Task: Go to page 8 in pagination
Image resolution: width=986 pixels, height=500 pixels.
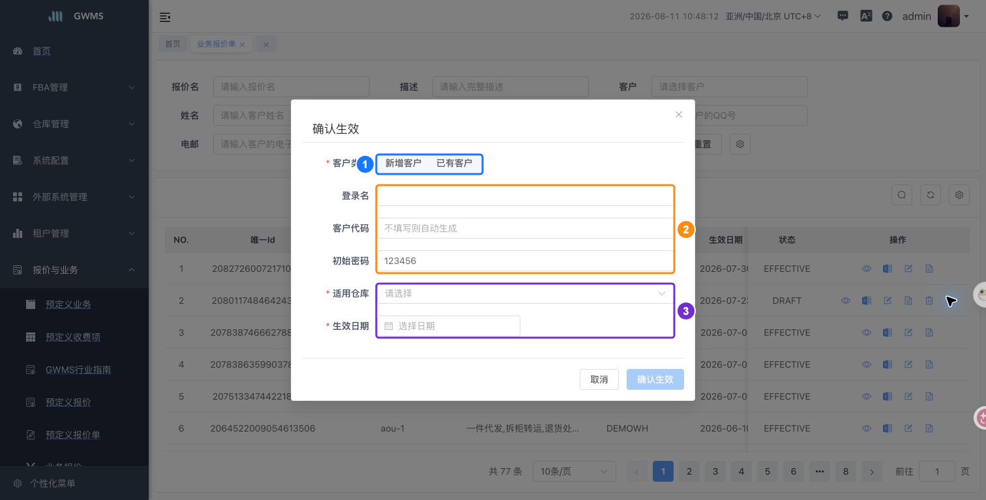Action: pos(846,471)
